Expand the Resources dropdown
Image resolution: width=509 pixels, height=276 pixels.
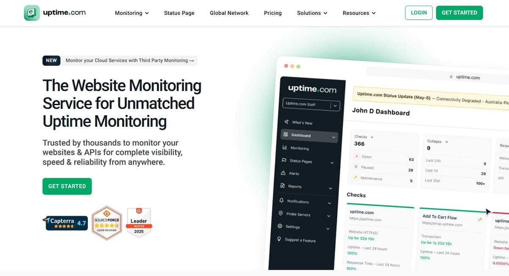tap(359, 13)
